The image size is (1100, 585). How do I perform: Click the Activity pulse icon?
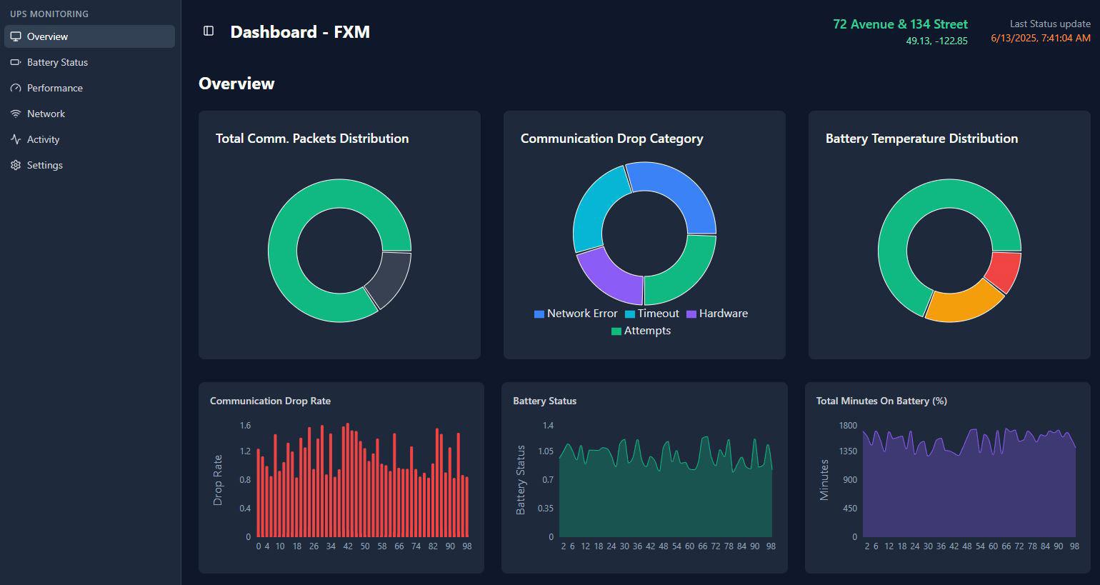[16, 139]
